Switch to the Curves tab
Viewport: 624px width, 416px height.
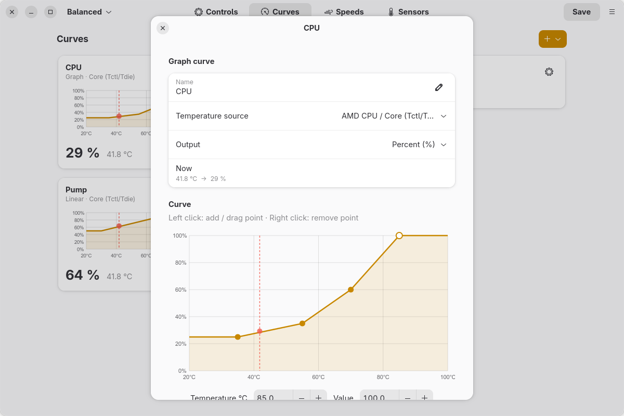point(280,12)
